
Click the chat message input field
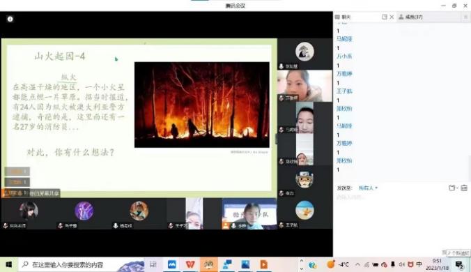401,222
